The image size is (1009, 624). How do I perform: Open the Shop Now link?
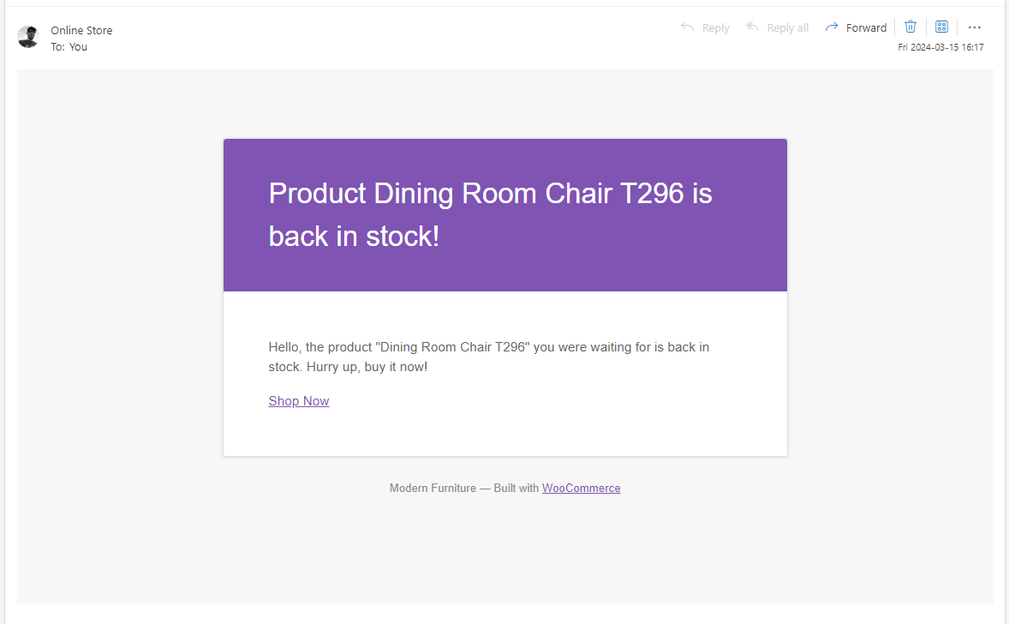coord(299,400)
